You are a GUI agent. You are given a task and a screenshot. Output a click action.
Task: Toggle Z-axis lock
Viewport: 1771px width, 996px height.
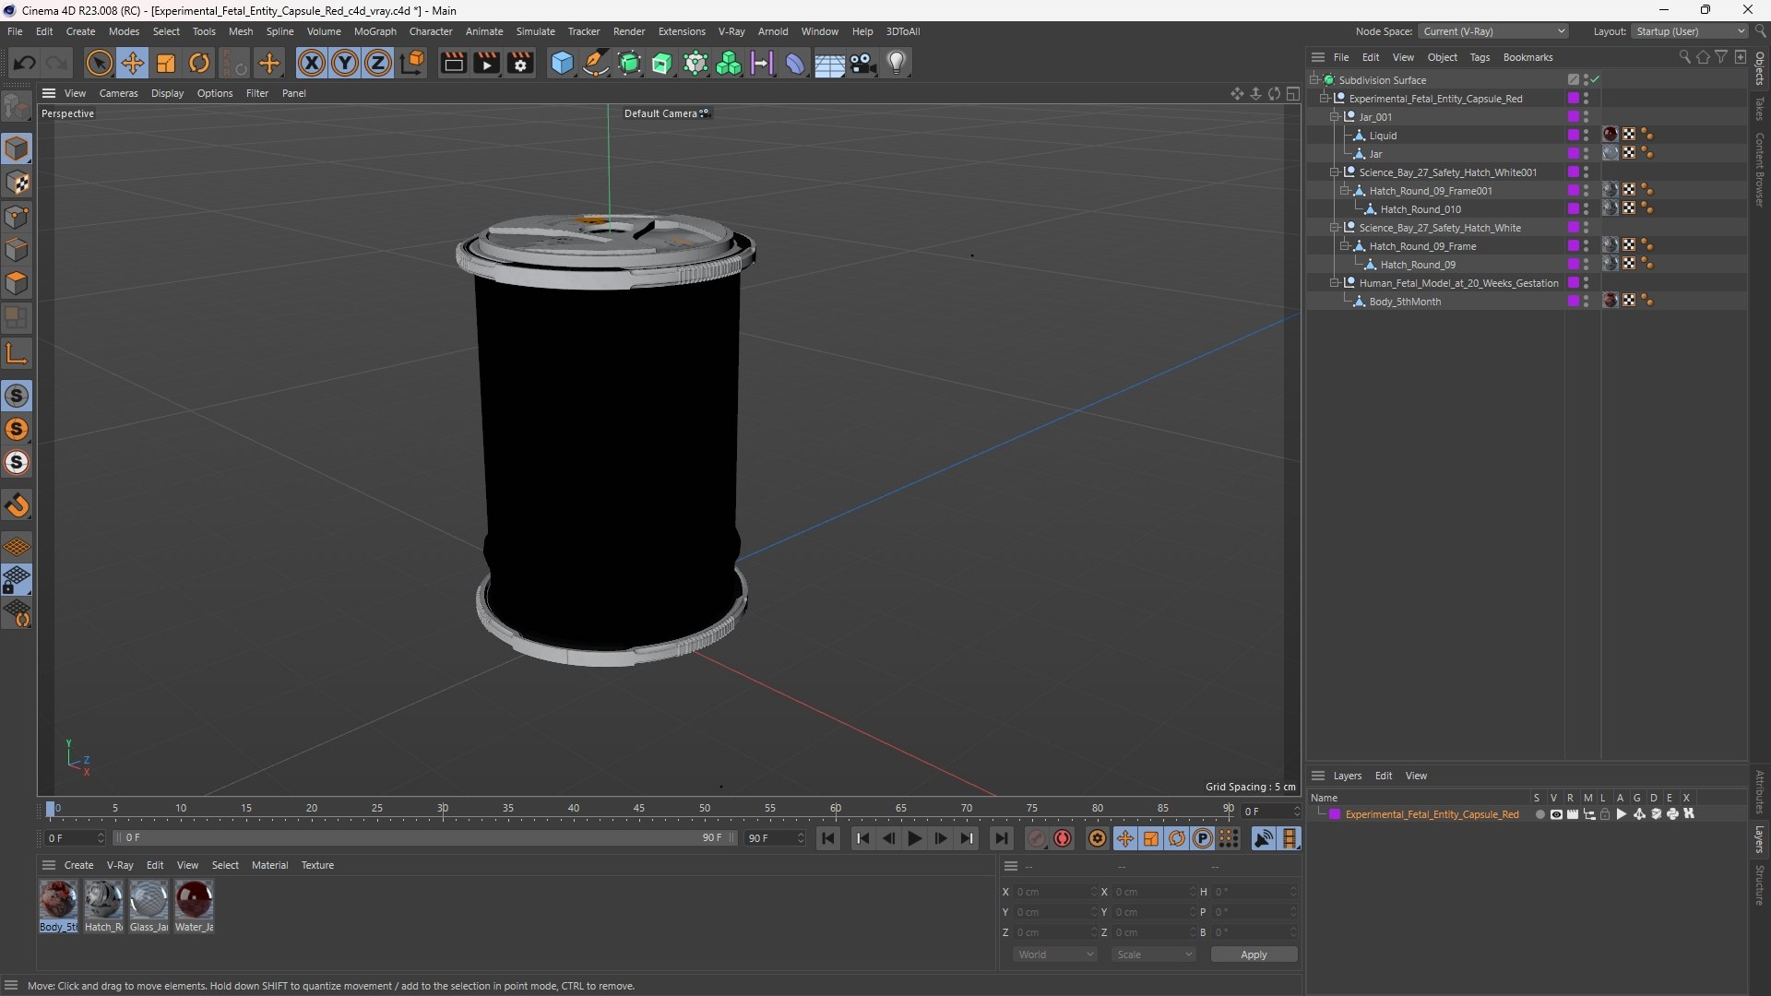coord(378,63)
